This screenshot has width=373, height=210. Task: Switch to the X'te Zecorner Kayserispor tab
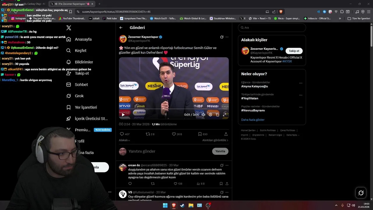(72, 4)
